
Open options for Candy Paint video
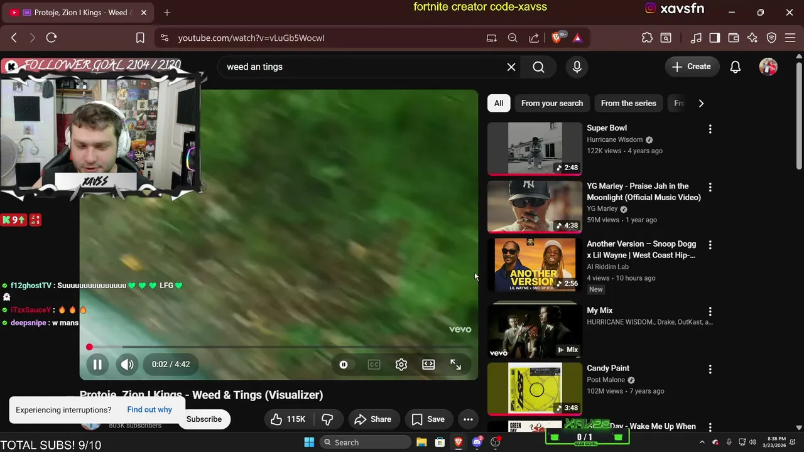point(710,369)
